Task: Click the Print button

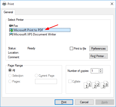Action: click(64, 102)
